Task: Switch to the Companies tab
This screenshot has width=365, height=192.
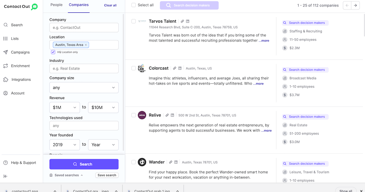Action: point(79,5)
